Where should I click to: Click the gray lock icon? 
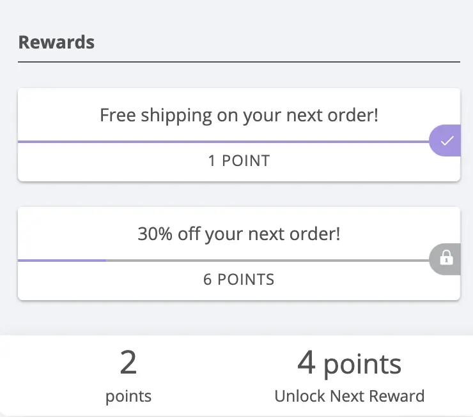pos(446,259)
